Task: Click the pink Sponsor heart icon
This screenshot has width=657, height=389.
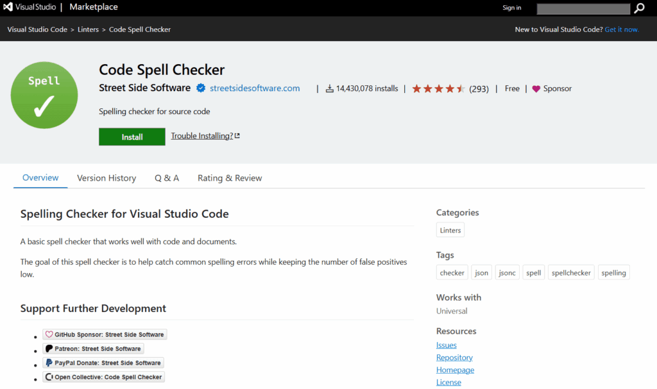Action: [536, 89]
